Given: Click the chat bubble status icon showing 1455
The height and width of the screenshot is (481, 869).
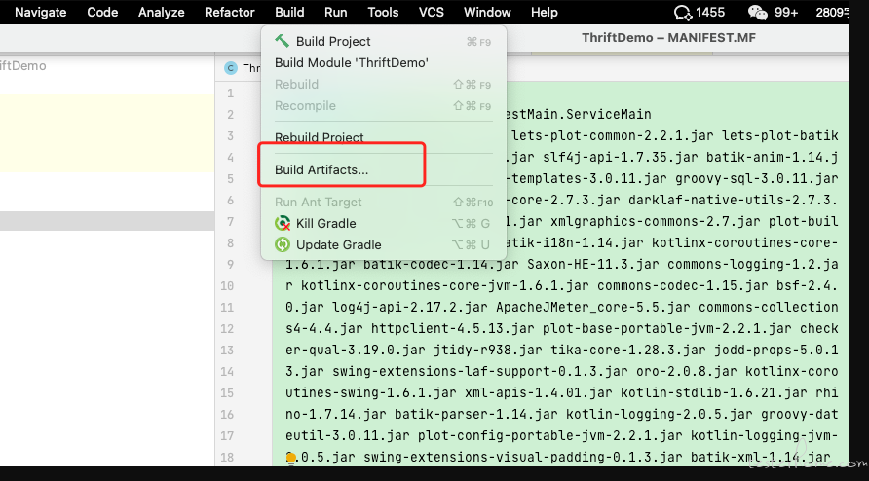Looking at the screenshot, I should pos(683,13).
